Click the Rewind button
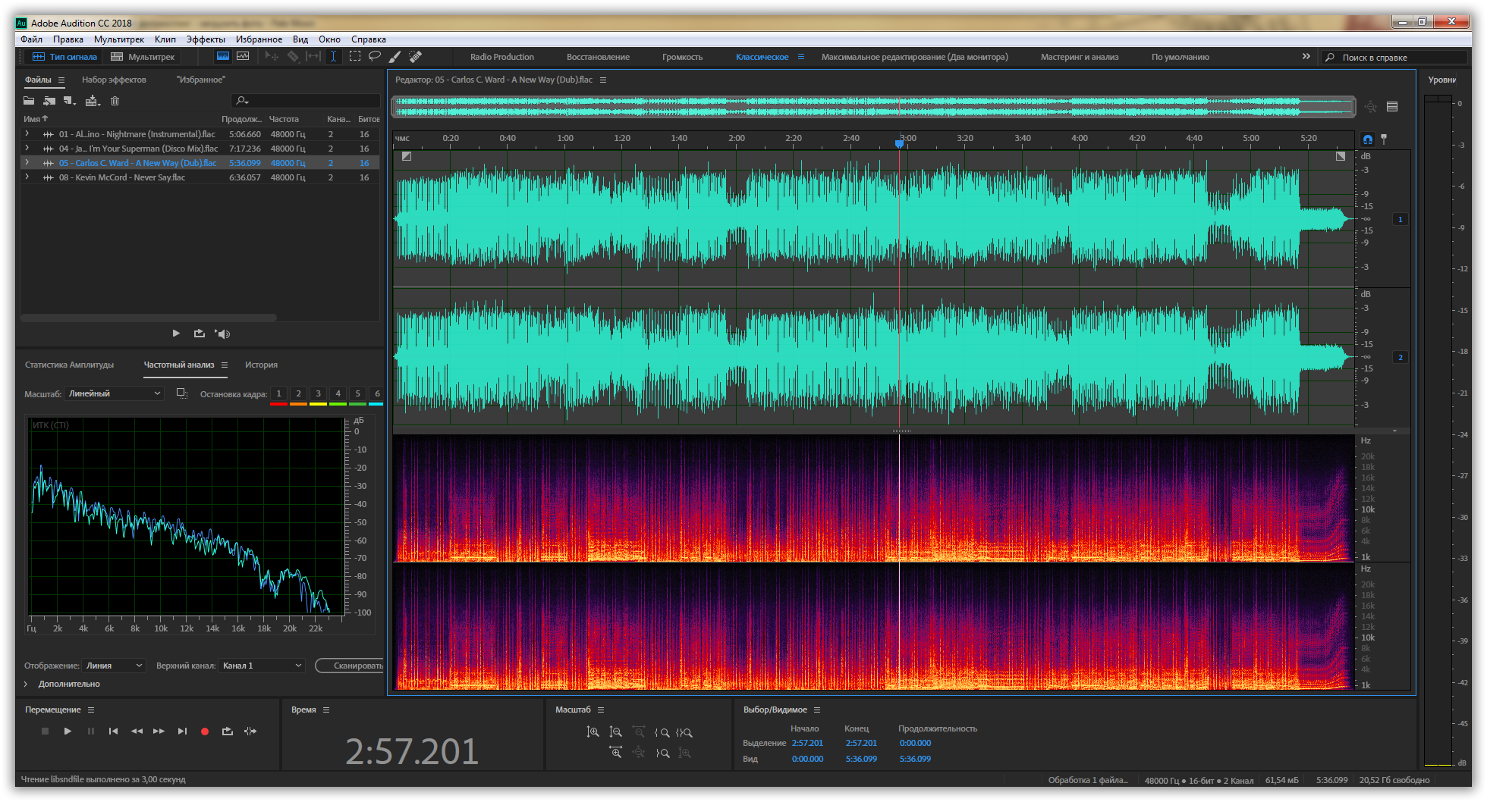The height and width of the screenshot is (802, 1487). (137, 732)
